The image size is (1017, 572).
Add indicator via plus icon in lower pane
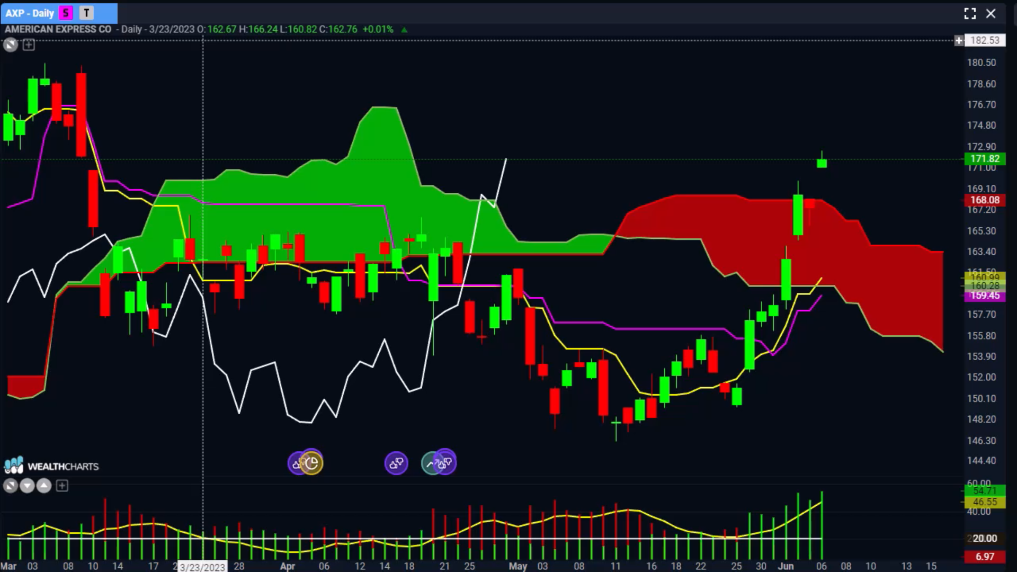[x=62, y=486]
